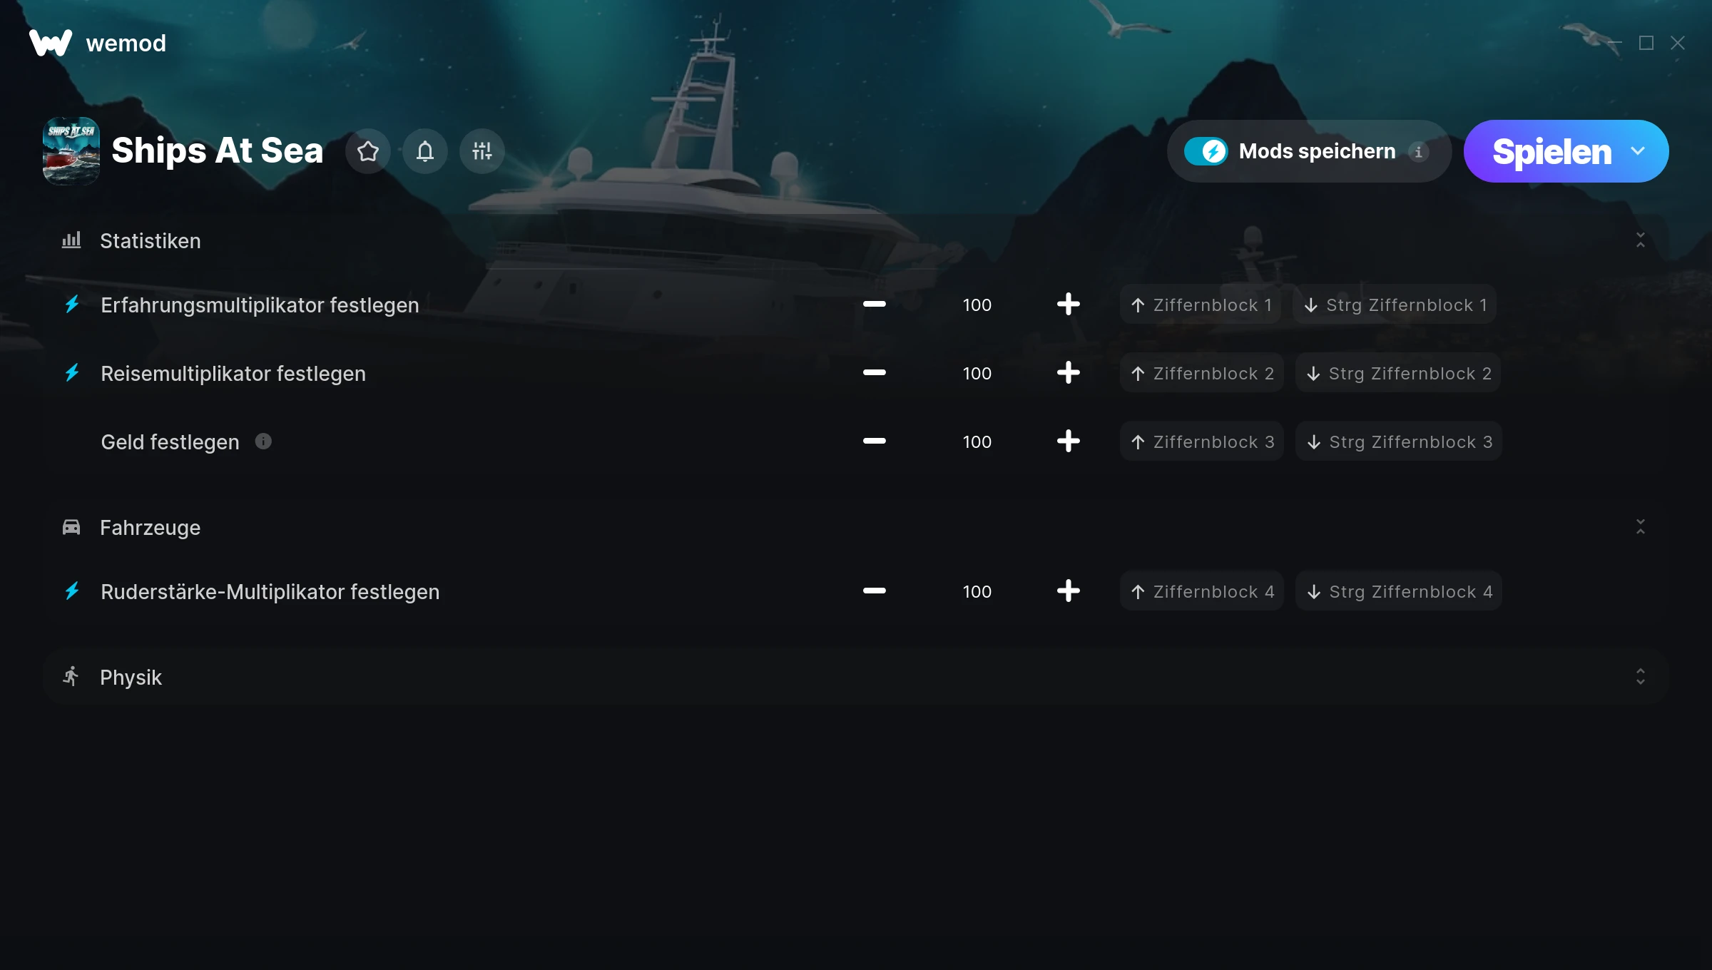Open the Spielen dropdown arrow
The width and height of the screenshot is (1712, 970).
click(x=1638, y=151)
